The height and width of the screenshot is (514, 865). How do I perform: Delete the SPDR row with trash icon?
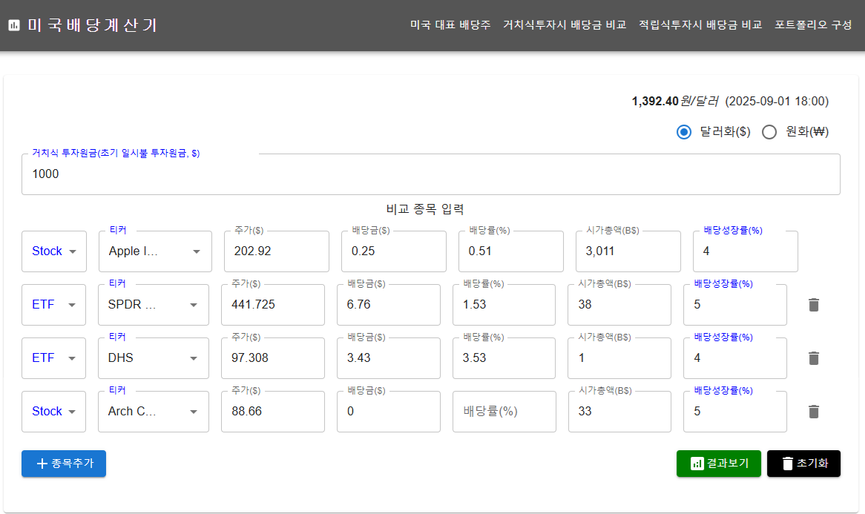[813, 305]
